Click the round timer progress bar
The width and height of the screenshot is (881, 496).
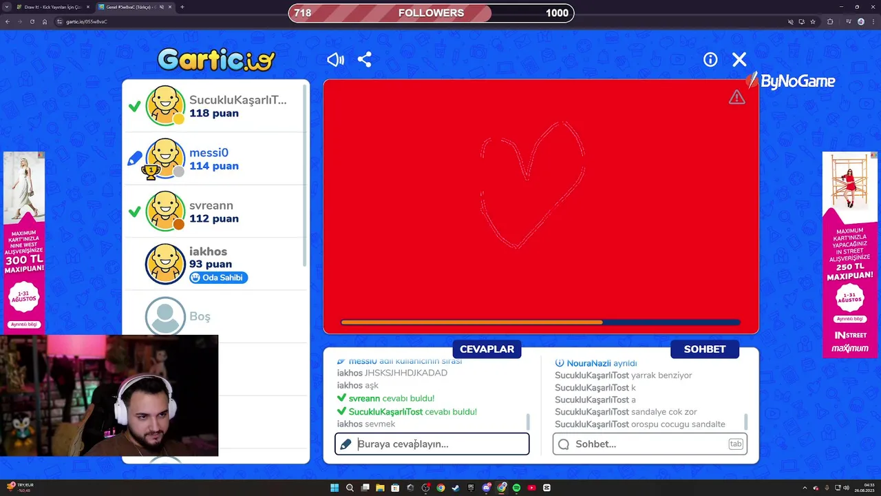pyautogui.click(x=540, y=322)
